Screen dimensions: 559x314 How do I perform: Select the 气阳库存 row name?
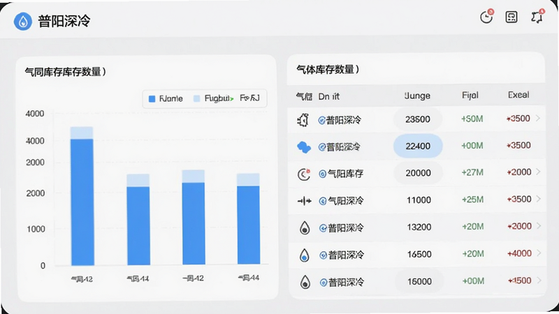click(345, 174)
